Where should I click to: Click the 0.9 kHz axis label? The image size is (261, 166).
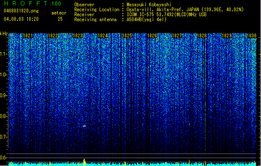[x=4, y=95]
